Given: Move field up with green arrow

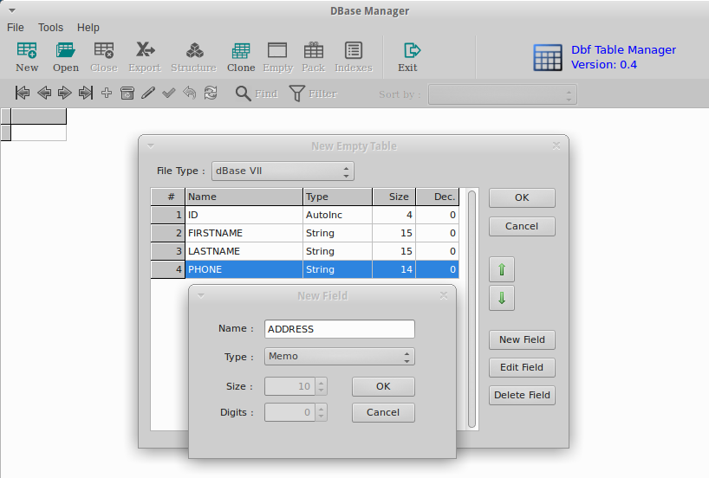Looking at the screenshot, I should pyautogui.click(x=502, y=269).
